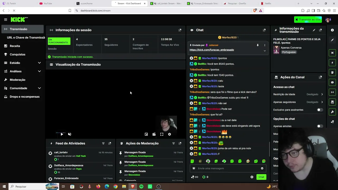Image resolution: width=338 pixels, height=190 pixels.
Task: Play the stream preview
Action: [x=62, y=134]
